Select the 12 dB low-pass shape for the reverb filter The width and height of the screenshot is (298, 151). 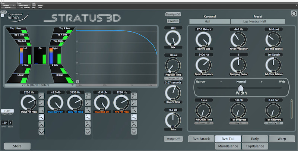(x=134, y=110)
